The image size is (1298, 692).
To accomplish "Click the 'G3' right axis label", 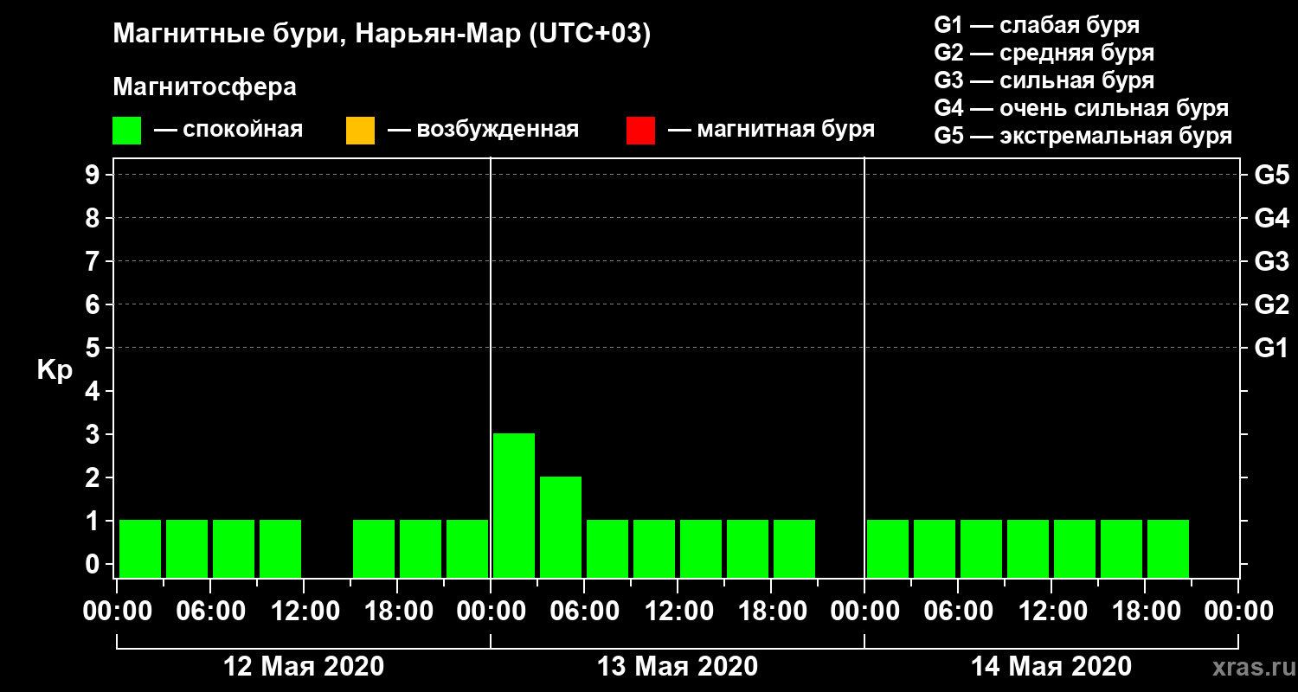I will [1272, 261].
